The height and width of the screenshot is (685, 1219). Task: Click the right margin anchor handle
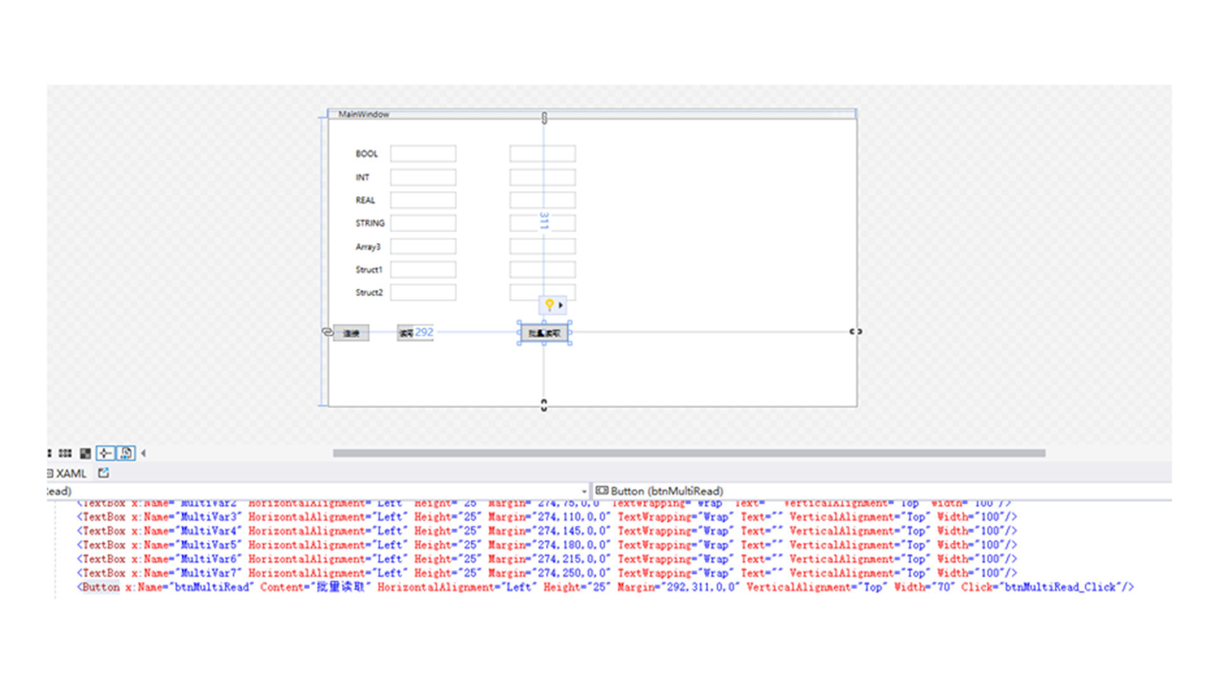pos(855,332)
